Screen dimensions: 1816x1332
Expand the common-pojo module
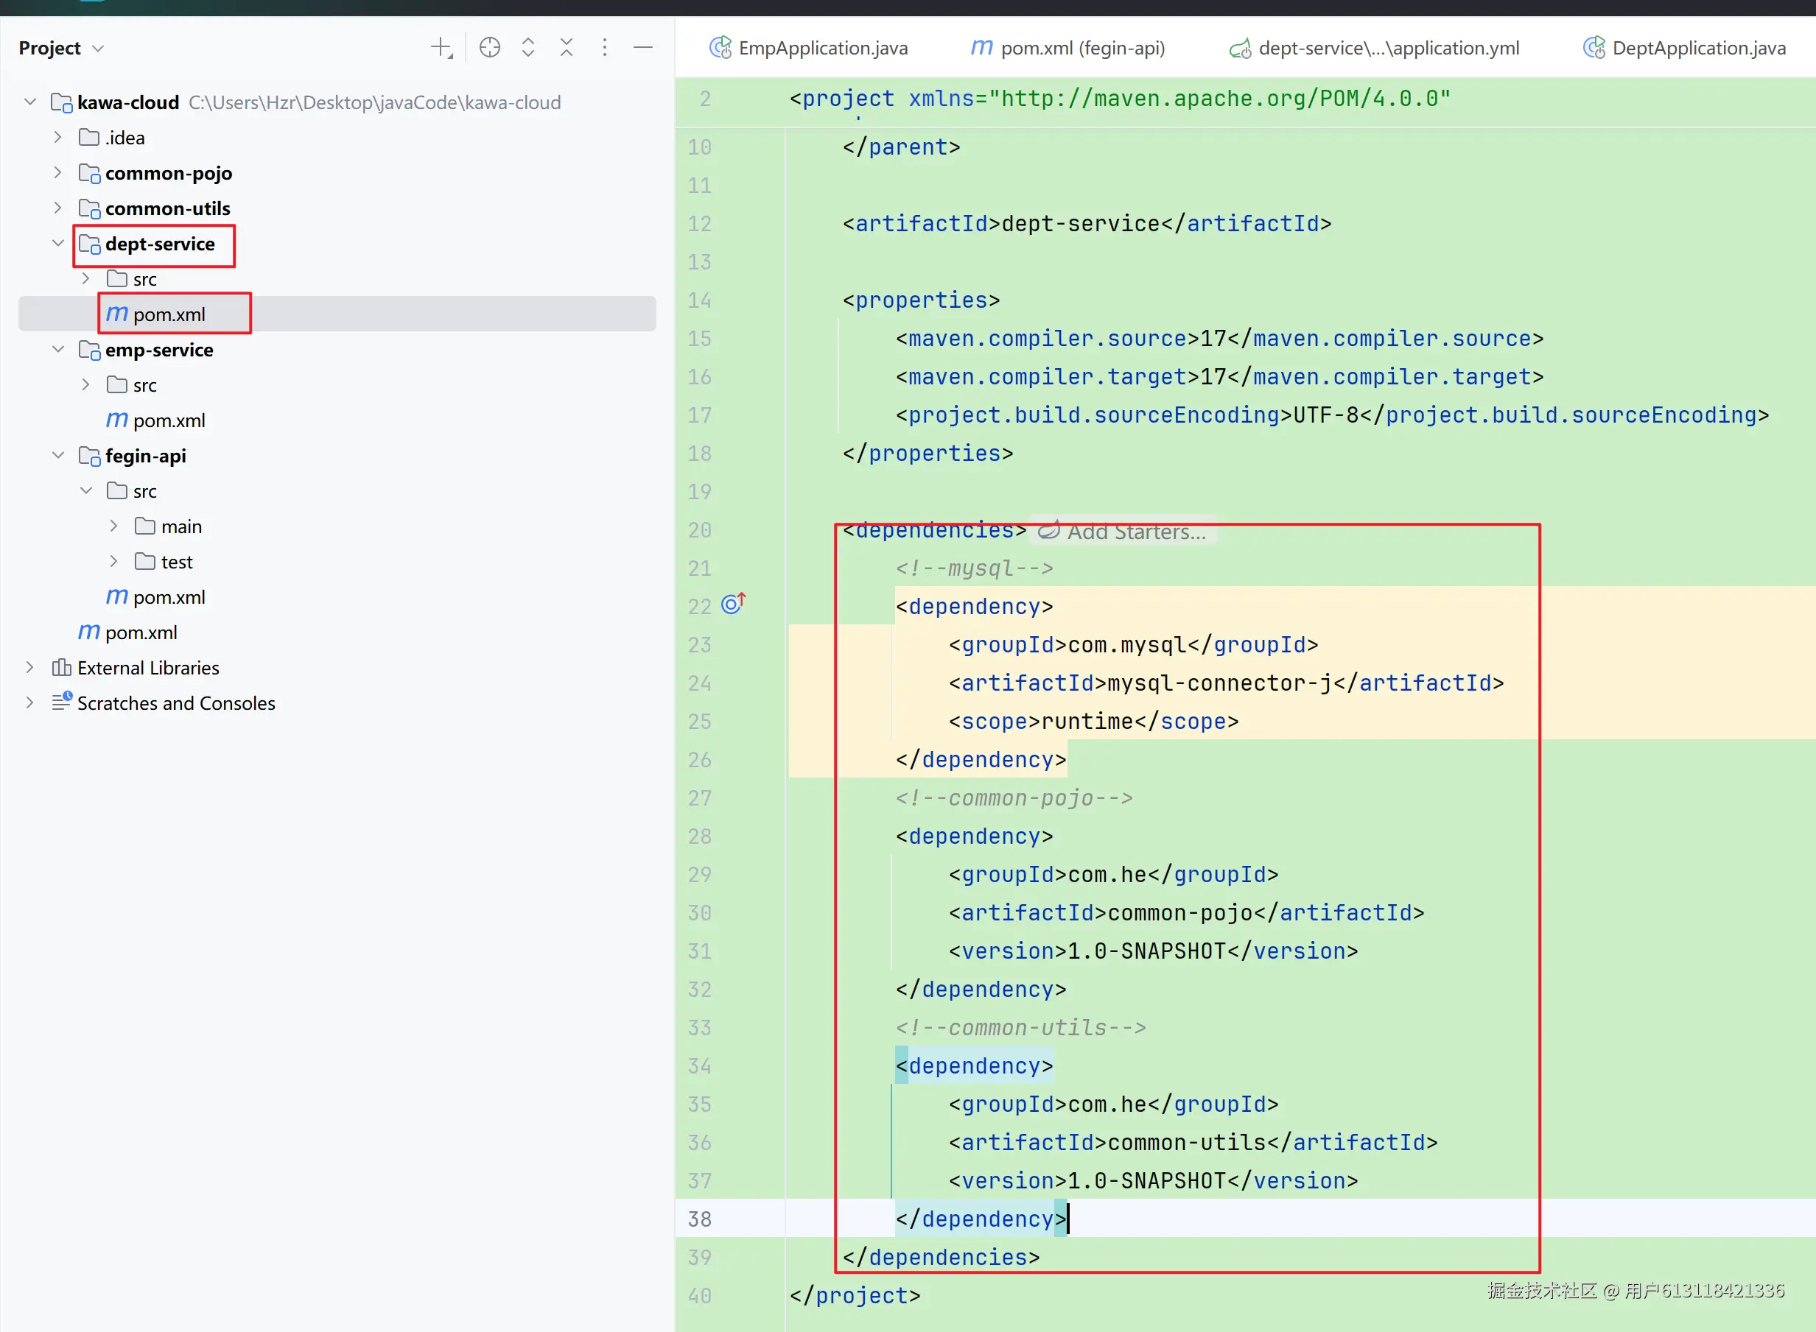[x=57, y=172]
